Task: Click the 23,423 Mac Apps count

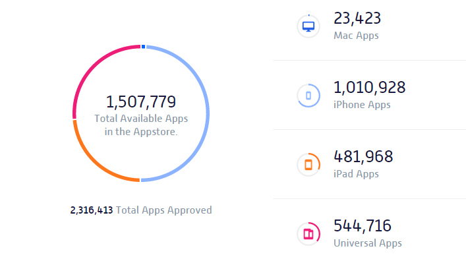Action: [357, 18]
